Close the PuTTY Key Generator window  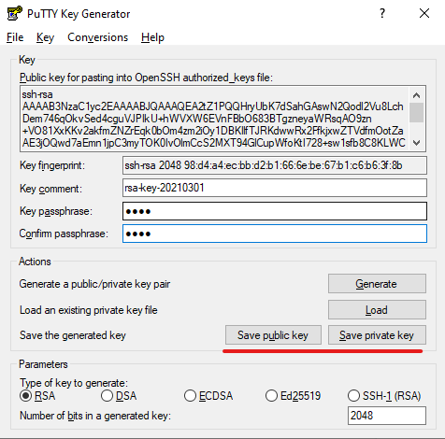click(x=424, y=13)
